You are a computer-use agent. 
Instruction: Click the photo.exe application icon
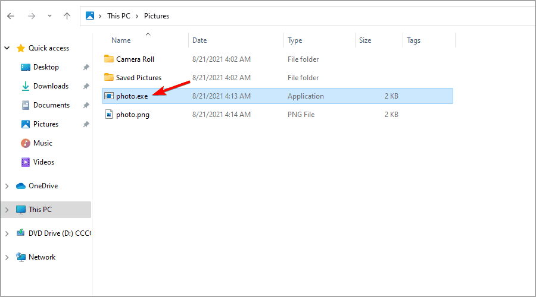tap(109, 96)
